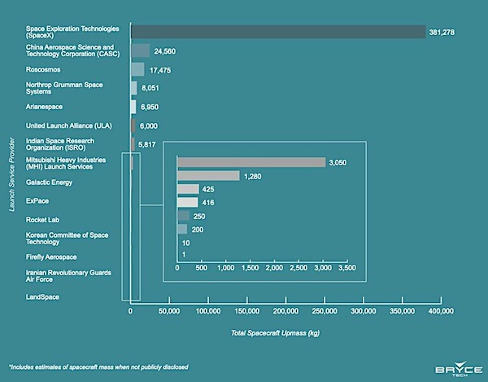This screenshot has width=488, height=382.
Task: Click the inset axis tick '2,000'
Action: (x=275, y=268)
